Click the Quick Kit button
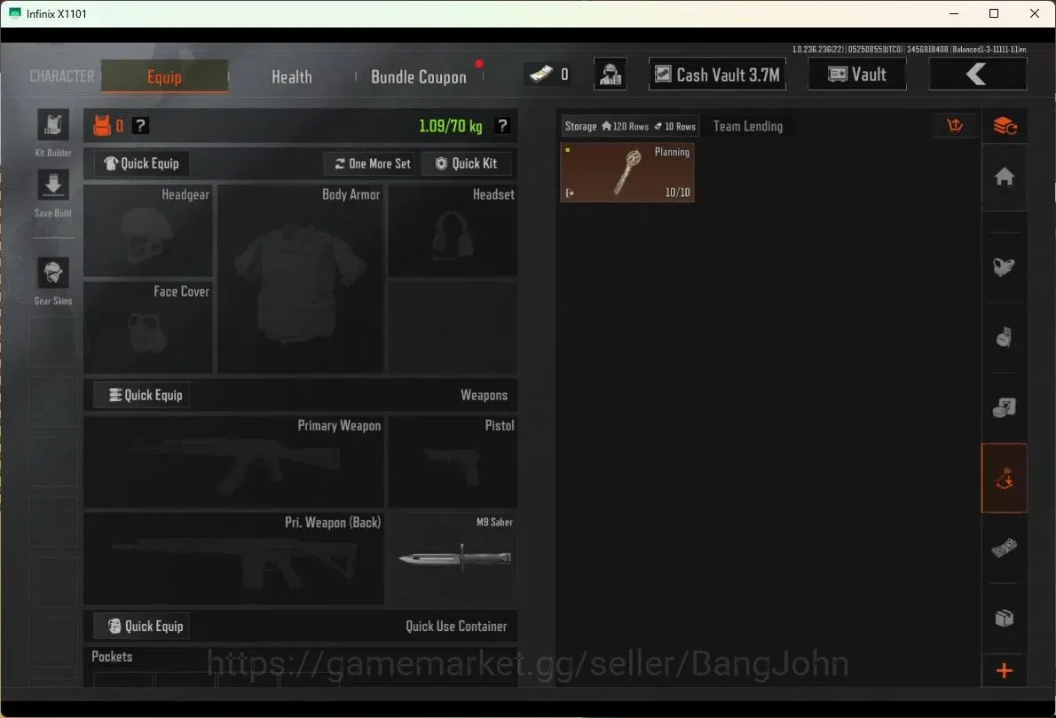Viewport: 1056px width, 718px height. click(x=466, y=163)
